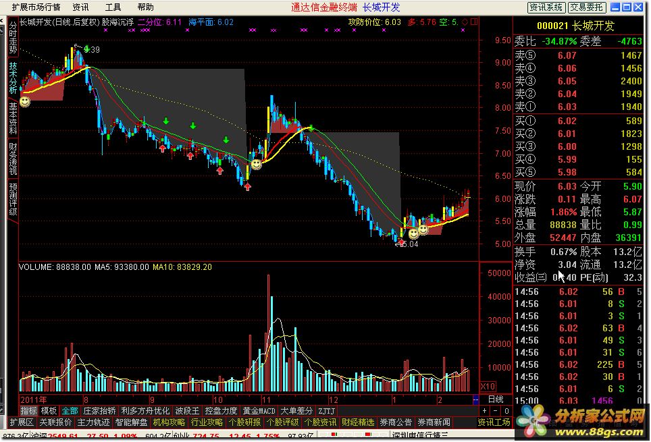Image resolution: width=651 pixels, height=442 pixels.
Task: Apply the 控盘力度 indicator
Action: [221, 411]
